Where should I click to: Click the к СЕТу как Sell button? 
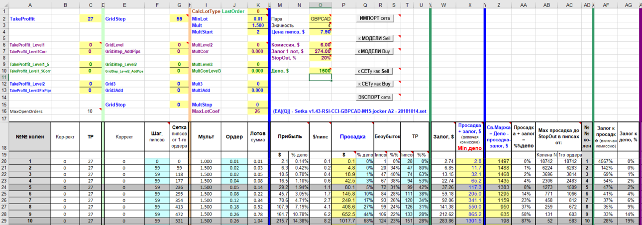pos(375,71)
